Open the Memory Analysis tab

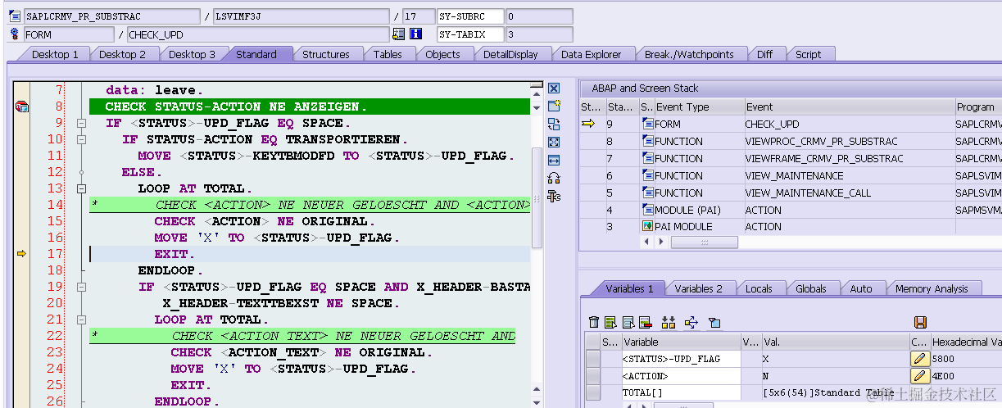(x=932, y=288)
